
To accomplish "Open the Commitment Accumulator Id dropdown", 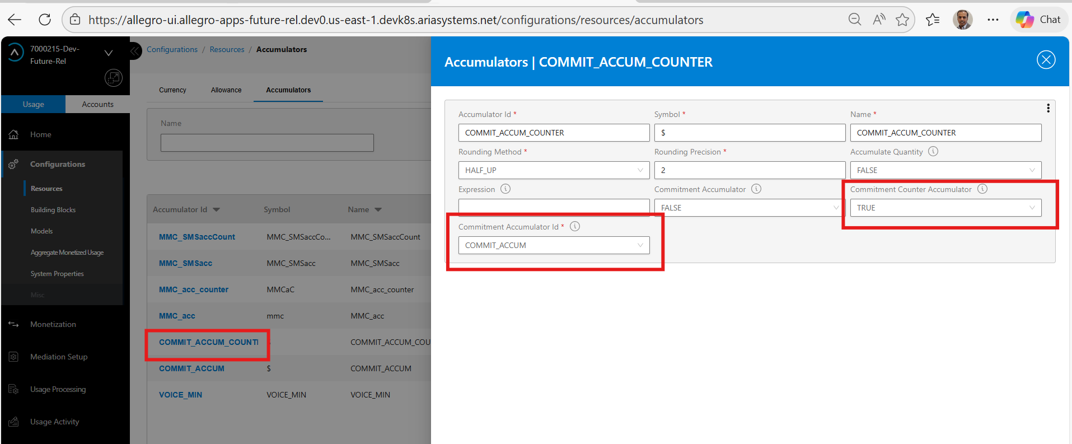I will 554,245.
